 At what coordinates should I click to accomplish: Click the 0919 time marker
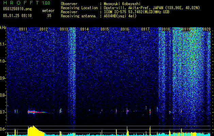186,29
